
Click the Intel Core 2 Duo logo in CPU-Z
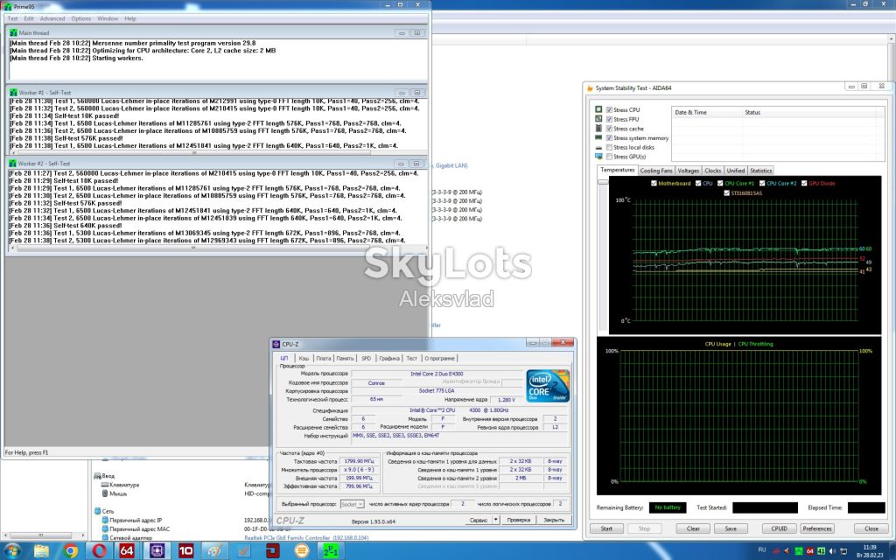click(548, 386)
